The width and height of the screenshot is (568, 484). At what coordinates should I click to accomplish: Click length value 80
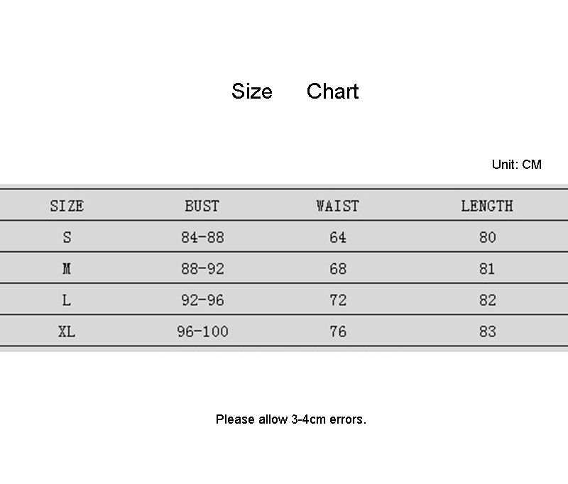(487, 238)
